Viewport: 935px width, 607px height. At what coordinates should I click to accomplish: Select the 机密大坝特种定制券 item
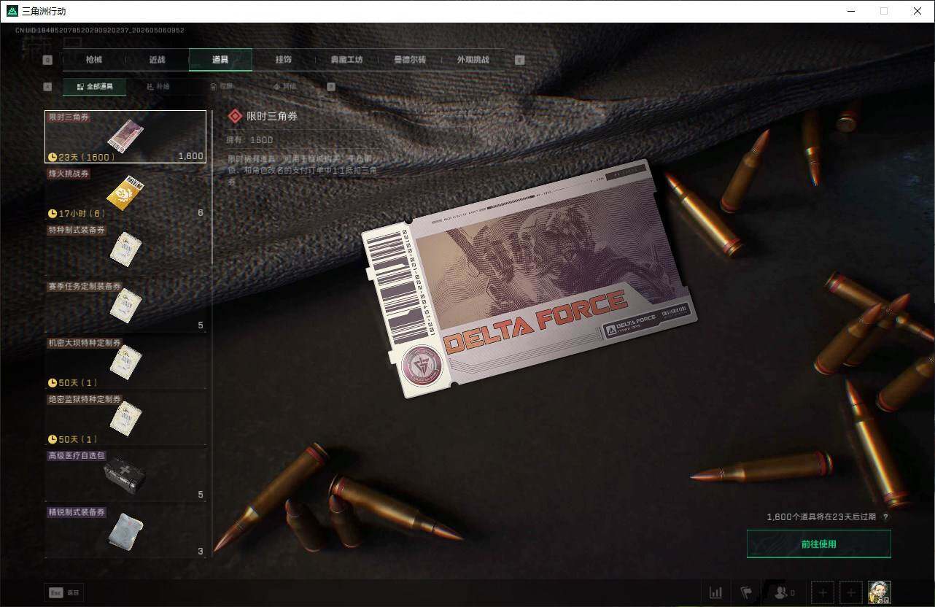(x=125, y=363)
